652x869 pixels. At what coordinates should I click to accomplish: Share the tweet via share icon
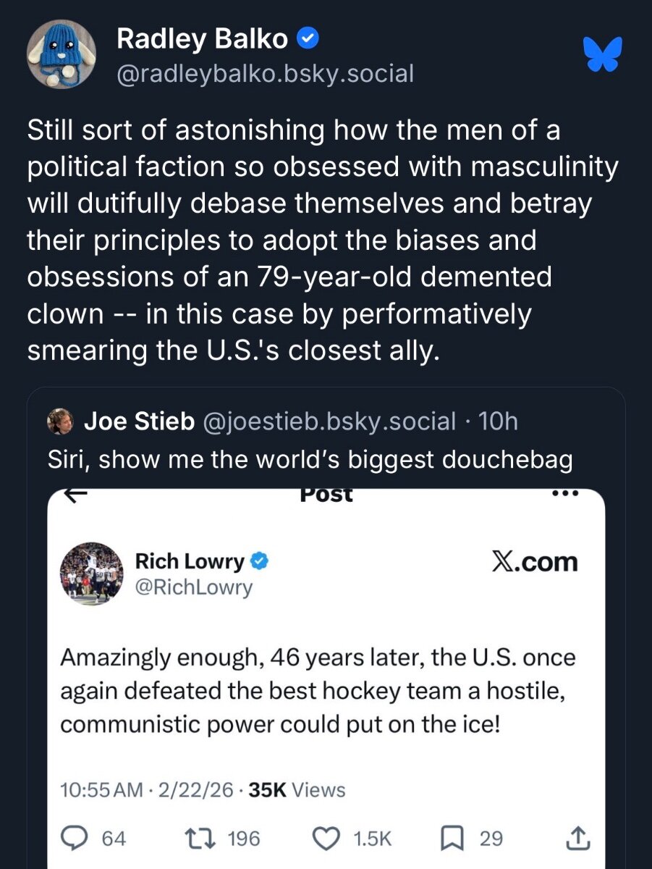577,839
